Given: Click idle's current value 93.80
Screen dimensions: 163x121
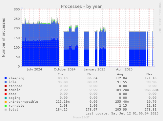Looking at the screenshot, I should [x=63, y=82].
